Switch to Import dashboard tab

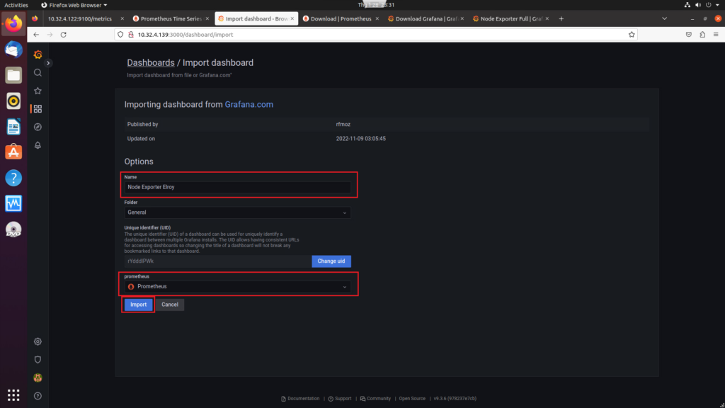(256, 19)
